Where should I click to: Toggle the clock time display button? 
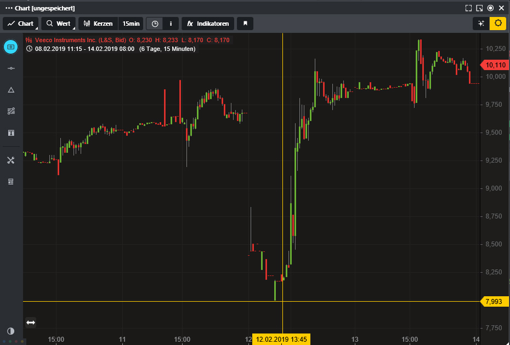[155, 24]
